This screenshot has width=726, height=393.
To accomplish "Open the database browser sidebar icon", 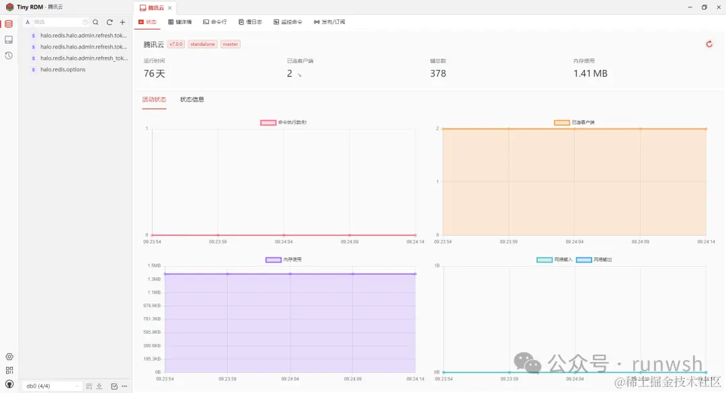I will coord(9,24).
